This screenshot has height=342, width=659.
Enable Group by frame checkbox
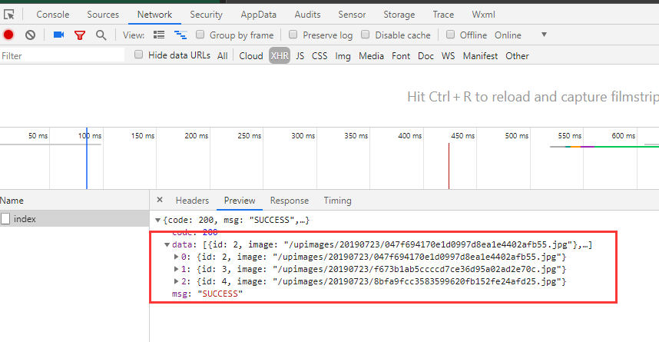pos(200,35)
